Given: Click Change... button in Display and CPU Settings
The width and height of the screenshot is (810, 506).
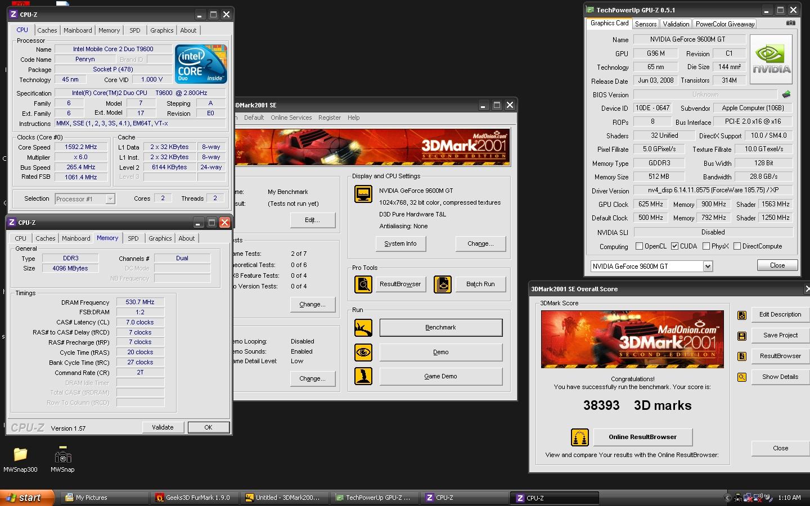Looking at the screenshot, I should coord(480,243).
